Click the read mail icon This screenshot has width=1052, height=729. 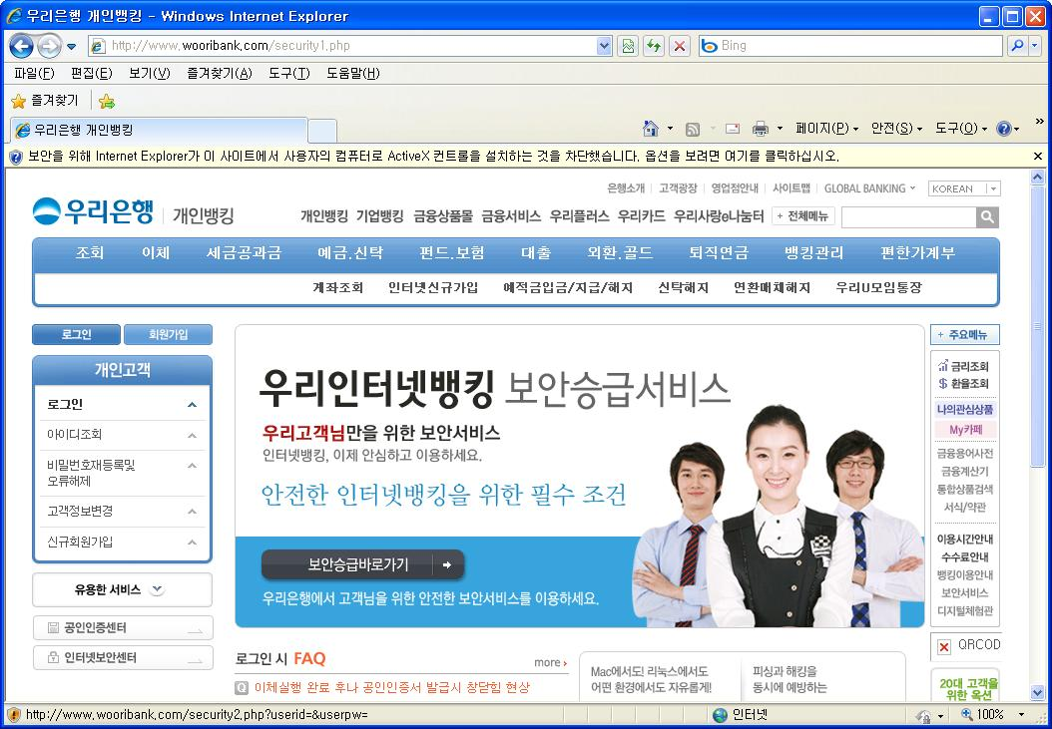[732, 129]
